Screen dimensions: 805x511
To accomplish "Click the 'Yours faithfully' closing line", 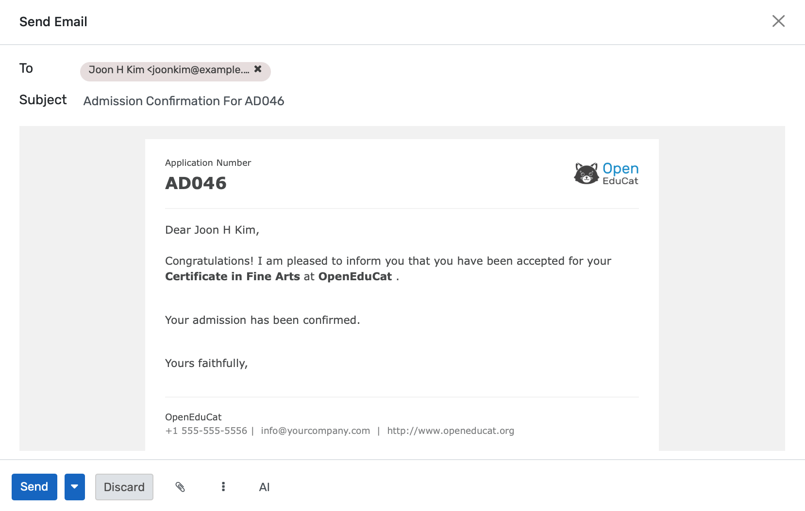I will [x=206, y=363].
